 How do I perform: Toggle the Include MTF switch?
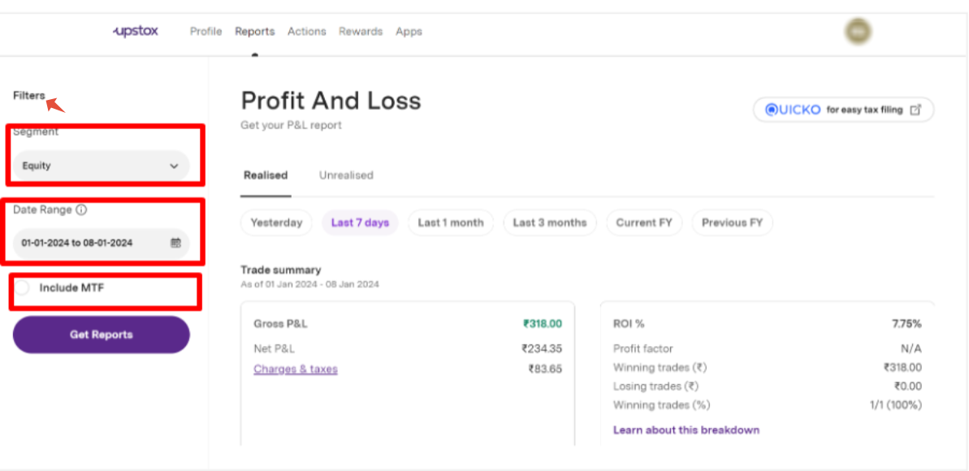tap(22, 288)
